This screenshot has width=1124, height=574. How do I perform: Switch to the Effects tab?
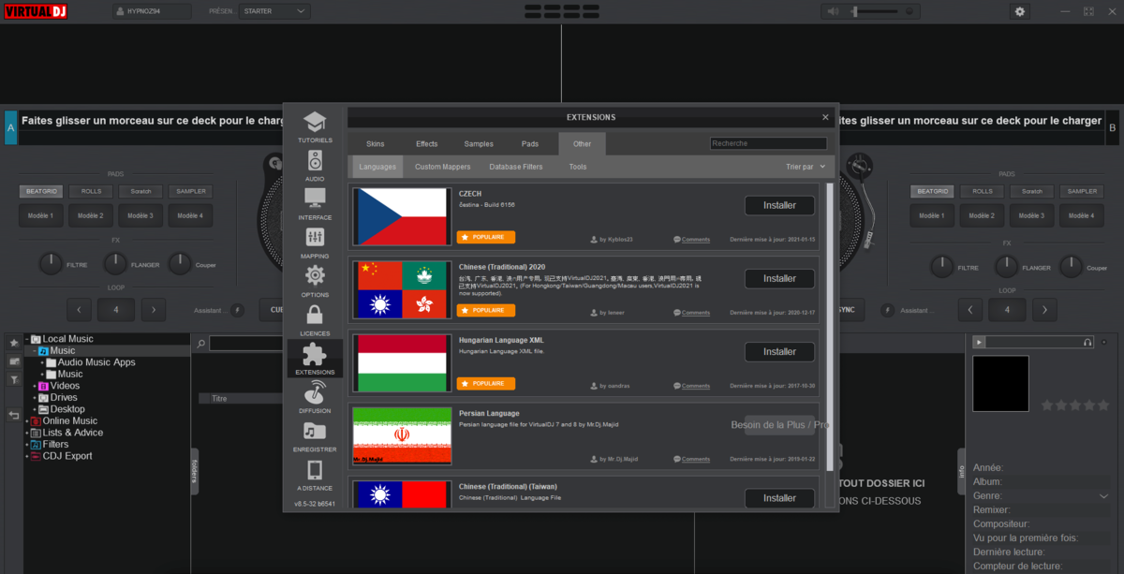(x=427, y=143)
